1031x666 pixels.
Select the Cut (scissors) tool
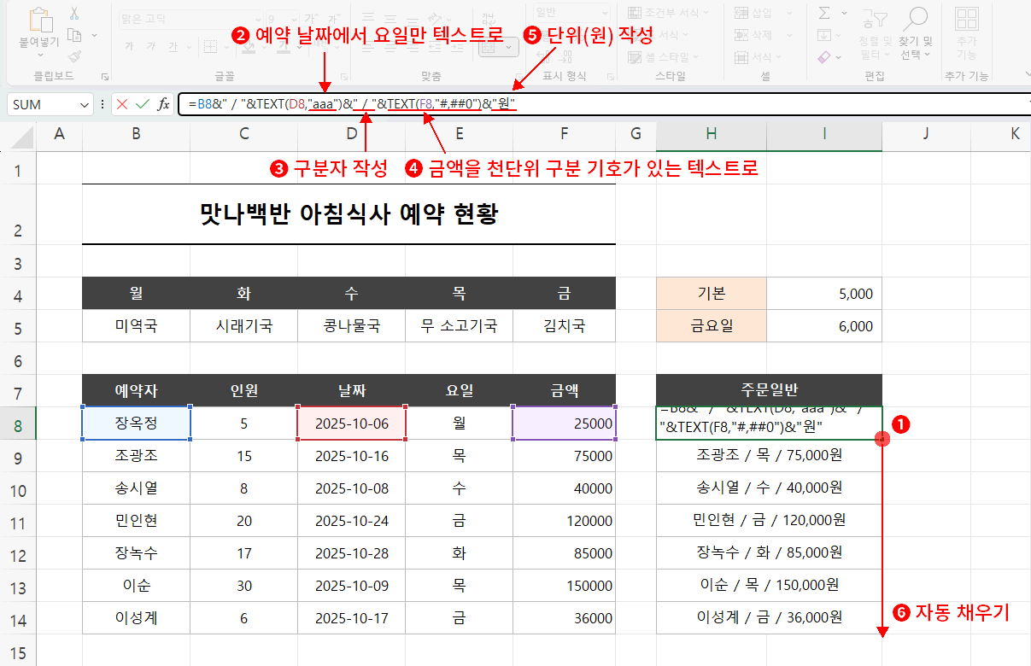[x=74, y=14]
